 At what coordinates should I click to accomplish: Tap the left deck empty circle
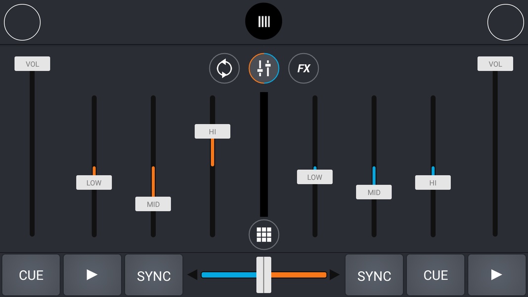coord(22,22)
